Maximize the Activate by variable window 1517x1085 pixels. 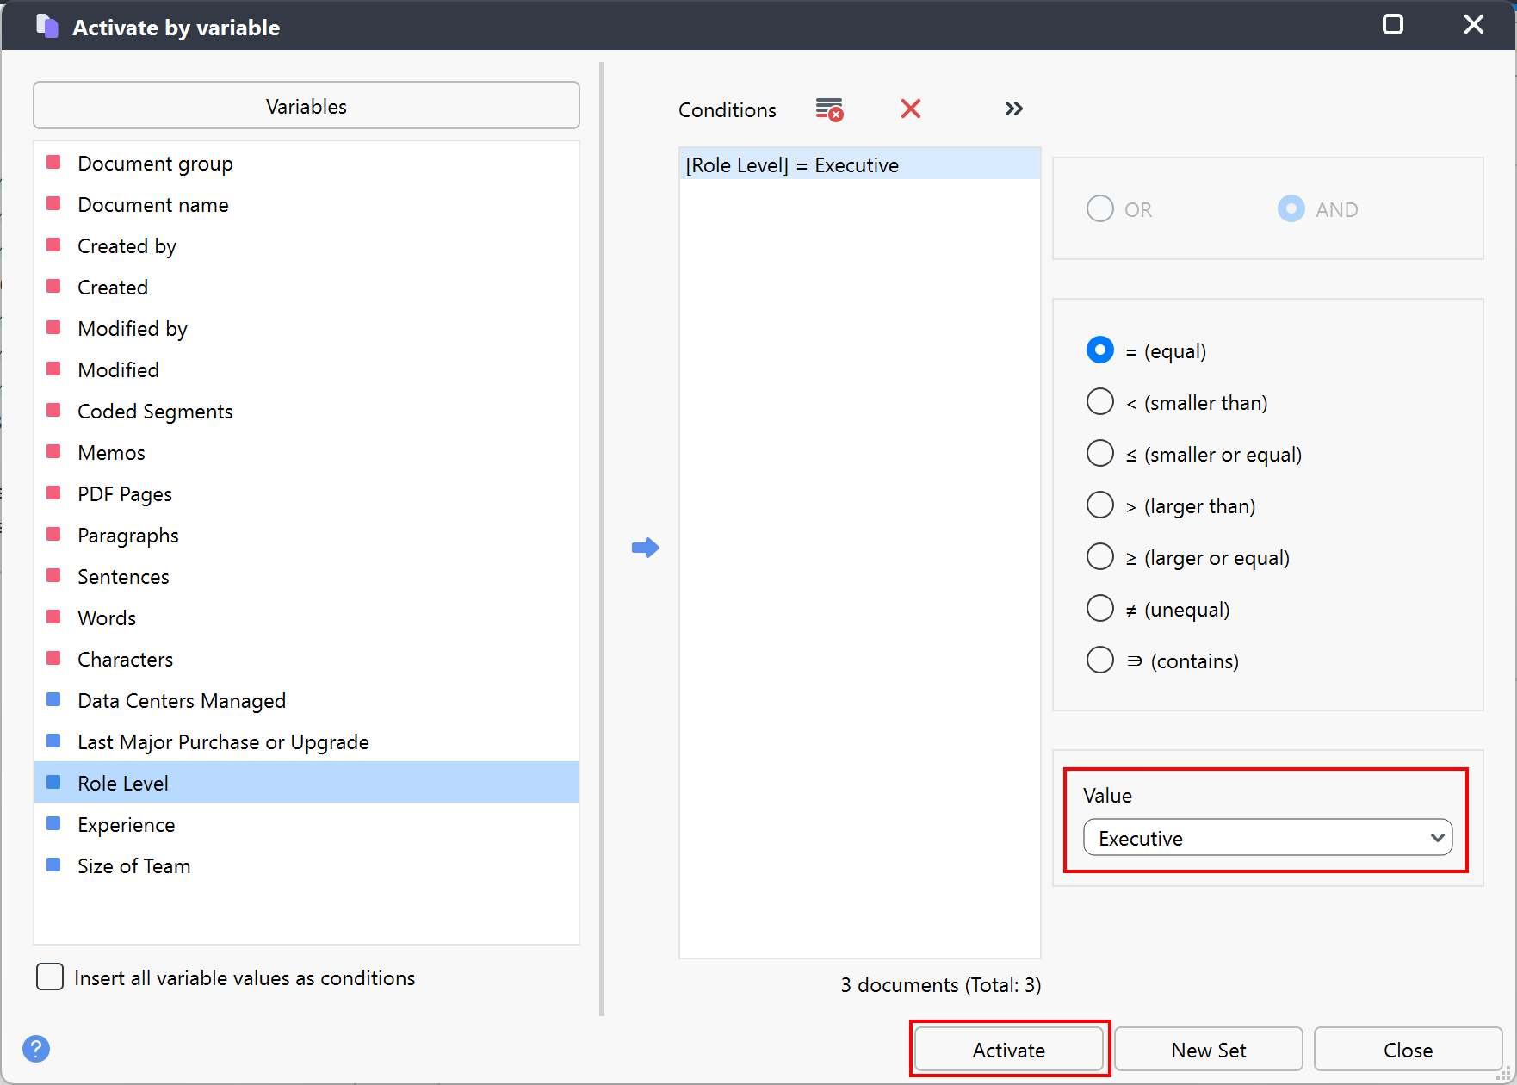(x=1392, y=24)
